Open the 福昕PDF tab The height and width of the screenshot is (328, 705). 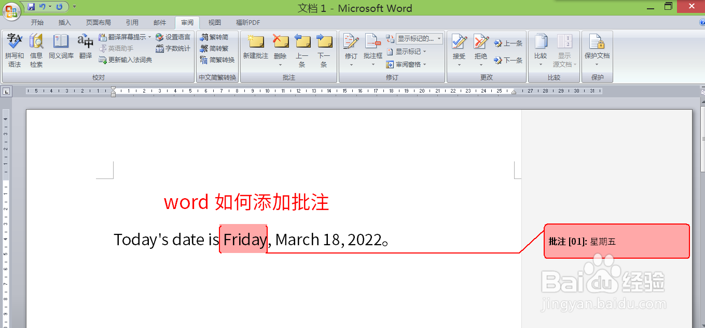point(248,23)
